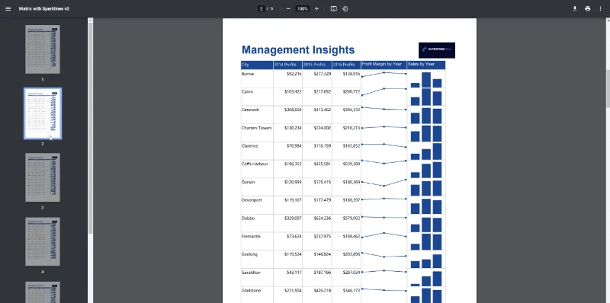Screen dimensions: 610x303
Task: Click the $329,097 Dubbo profit value
Action: click(293, 218)
